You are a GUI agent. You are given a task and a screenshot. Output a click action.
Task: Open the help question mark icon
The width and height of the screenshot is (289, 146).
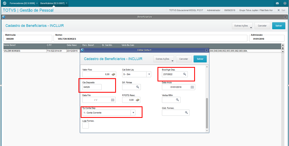pos(285,3)
